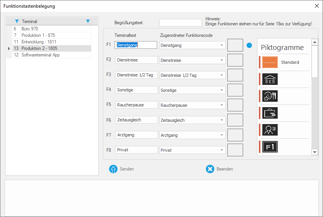The image size is (323, 217).
Task: Select the F1 pictogram
Action: click(270, 147)
